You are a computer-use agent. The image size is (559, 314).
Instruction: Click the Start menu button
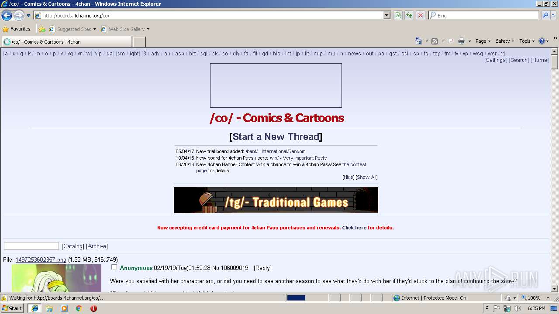coord(12,308)
